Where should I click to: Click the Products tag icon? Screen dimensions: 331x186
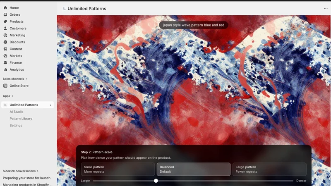pos(5,21)
